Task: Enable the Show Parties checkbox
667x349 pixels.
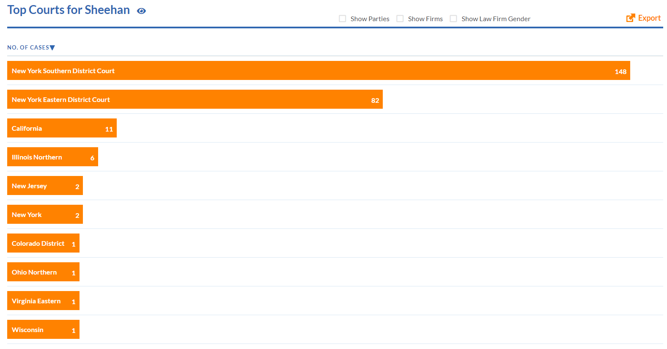Action: (x=343, y=19)
